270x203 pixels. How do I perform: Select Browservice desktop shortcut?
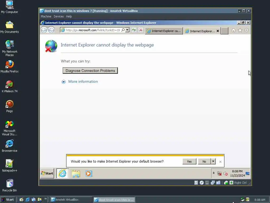pos(9,146)
